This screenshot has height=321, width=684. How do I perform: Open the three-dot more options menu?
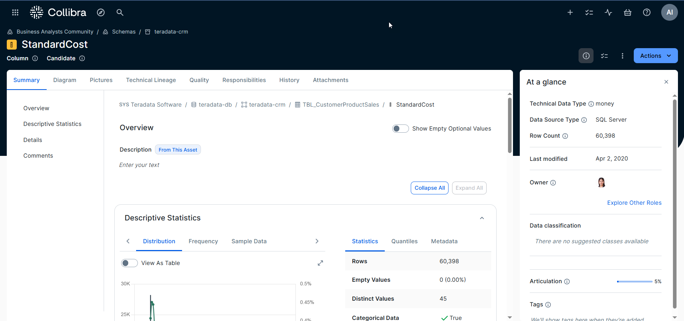point(622,56)
